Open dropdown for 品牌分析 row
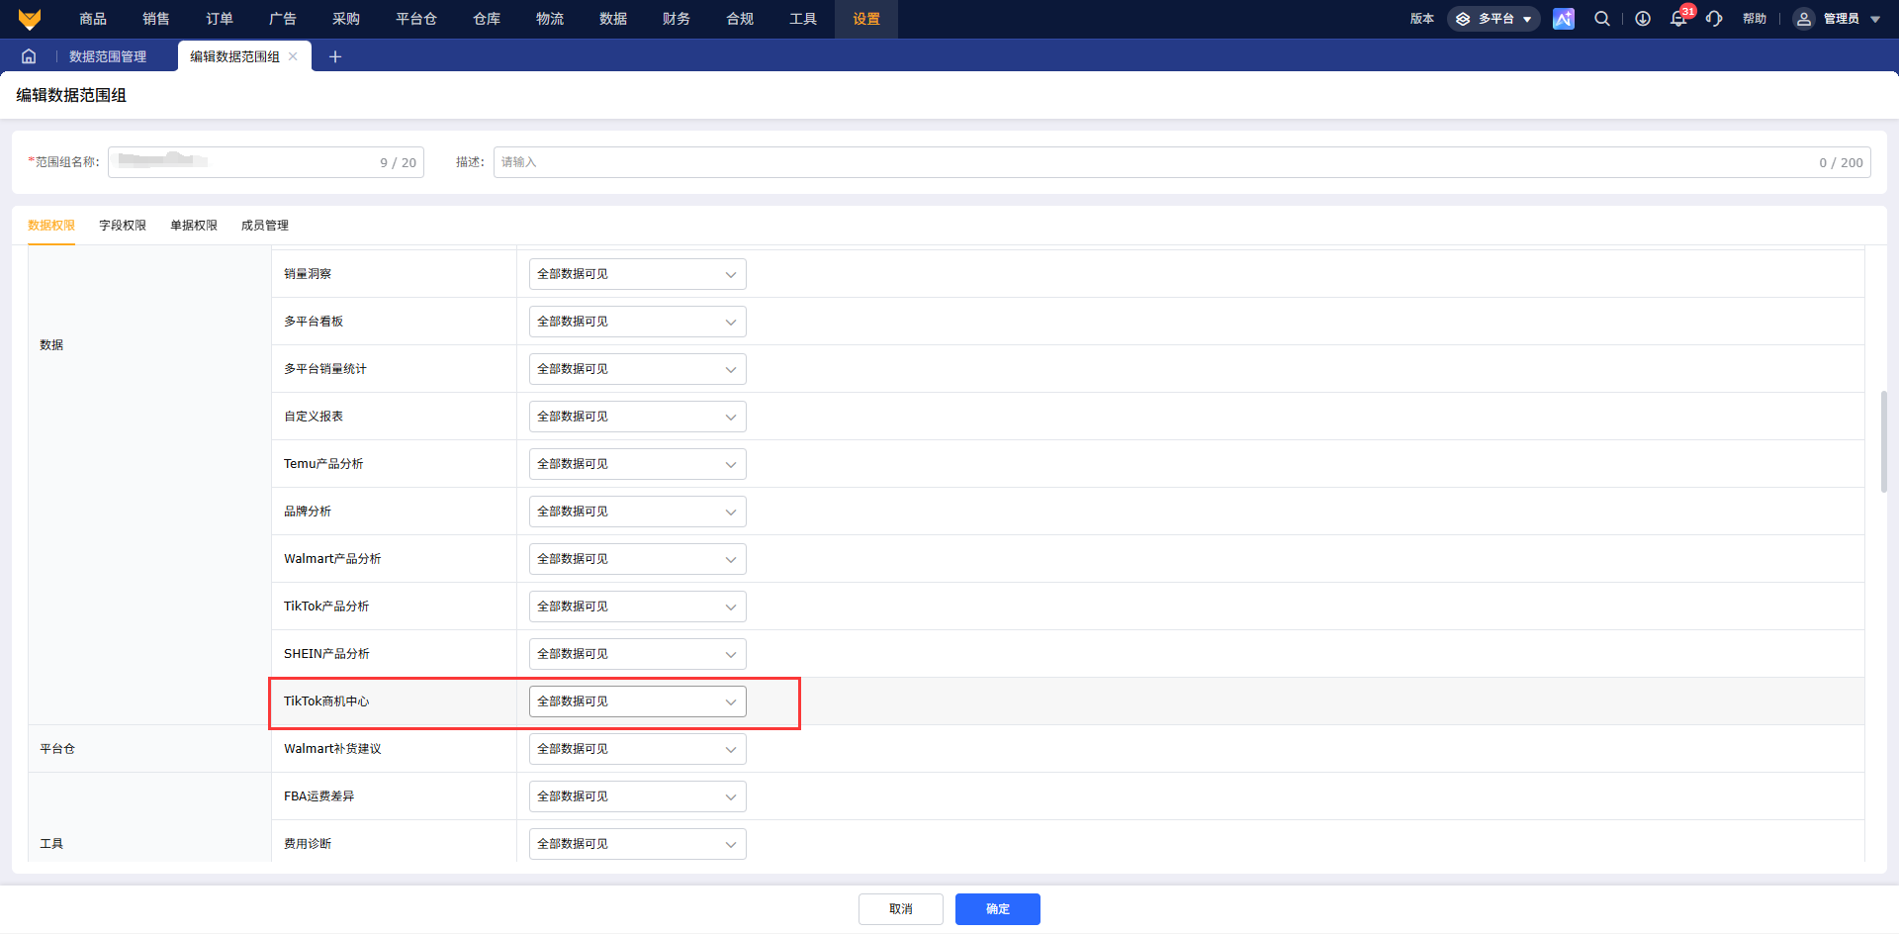 (638, 512)
